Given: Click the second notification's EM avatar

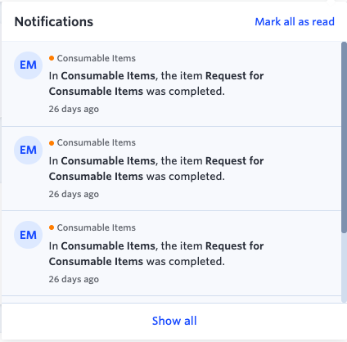Looking at the screenshot, I should tap(28, 150).
